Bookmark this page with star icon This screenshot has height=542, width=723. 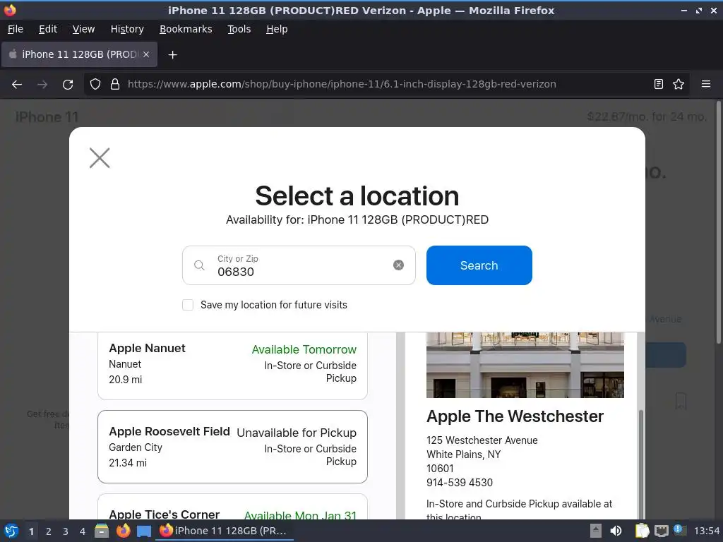[x=679, y=85]
